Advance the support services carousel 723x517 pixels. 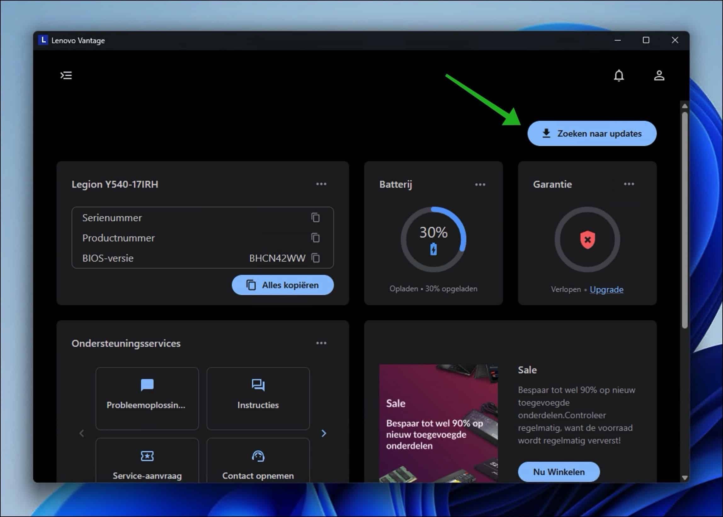tap(324, 433)
